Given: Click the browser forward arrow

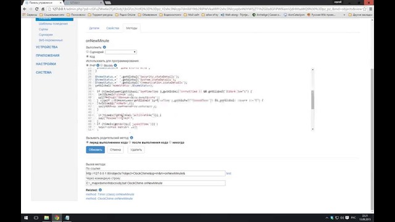Looking at the screenshot, I should 30,9.
